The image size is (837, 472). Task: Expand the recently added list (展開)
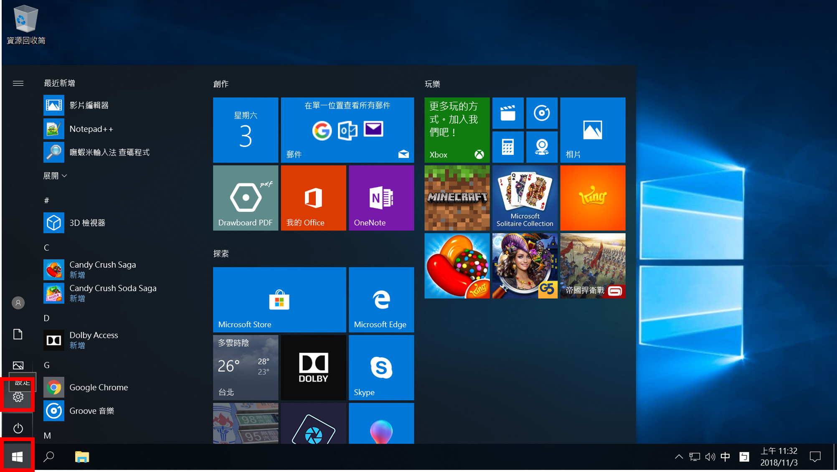pos(55,176)
